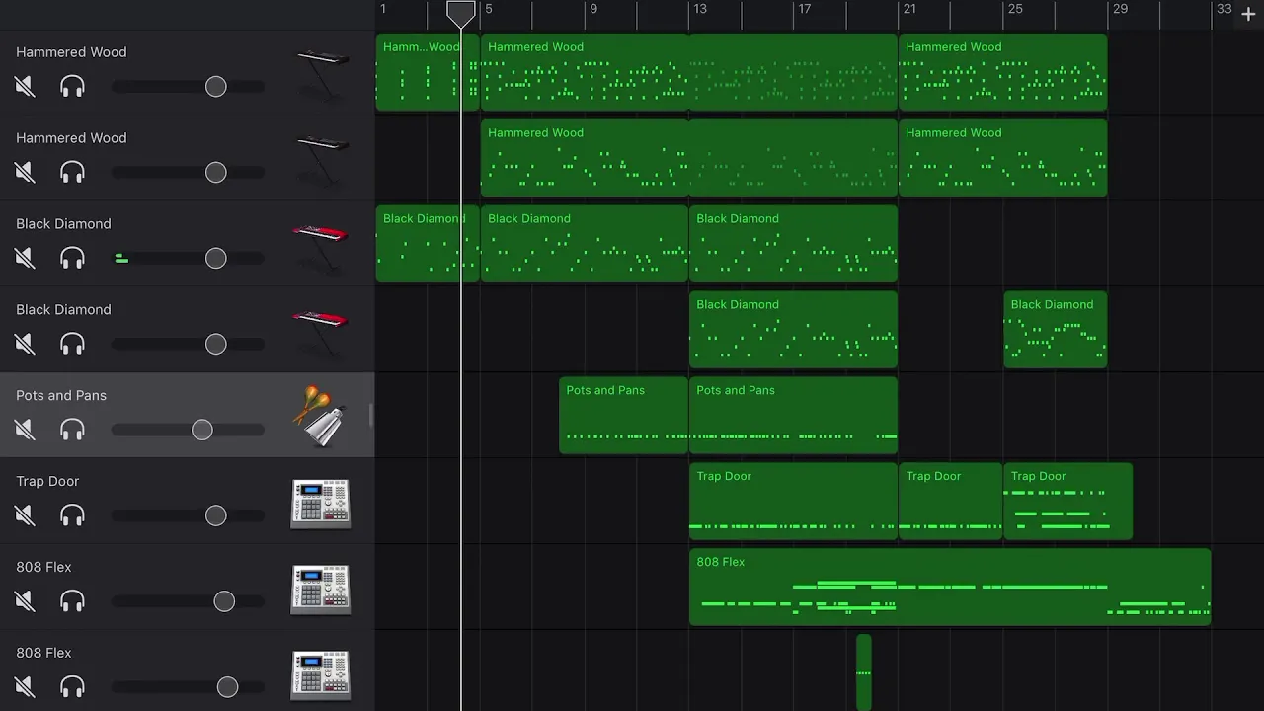Mute the second Black Diamond track
The height and width of the screenshot is (711, 1264).
click(26, 345)
